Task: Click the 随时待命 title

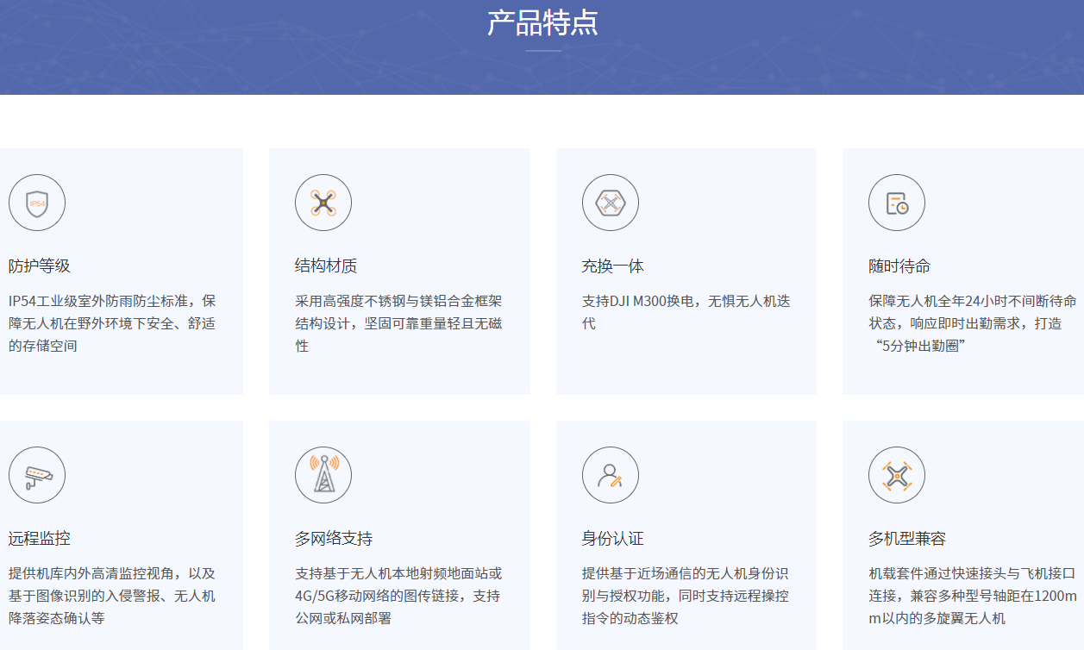Action: pos(899,266)
